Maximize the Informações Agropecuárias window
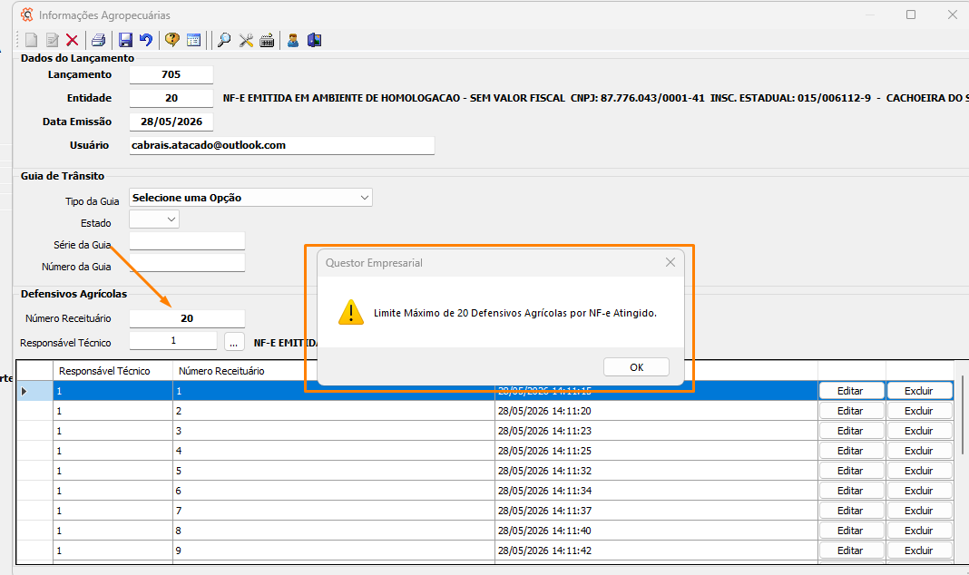 pos(911,15)
